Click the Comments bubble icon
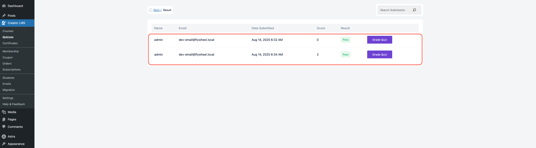The image size is (536, 148). (x=4, y=127)
